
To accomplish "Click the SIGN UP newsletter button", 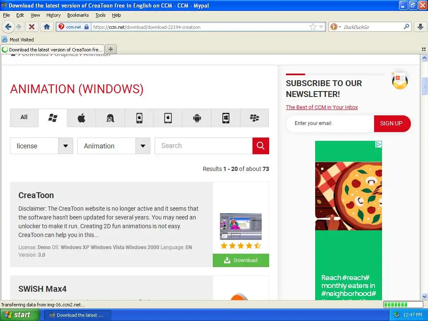I will click(x=392, y=123).
